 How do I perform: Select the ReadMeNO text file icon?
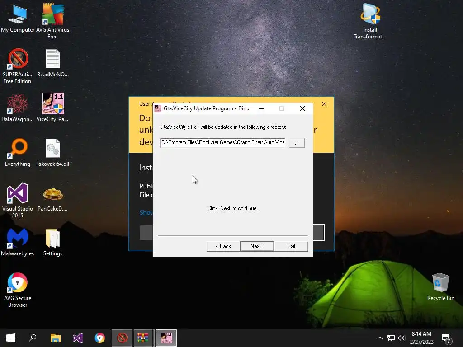click(x=53, y=63)
